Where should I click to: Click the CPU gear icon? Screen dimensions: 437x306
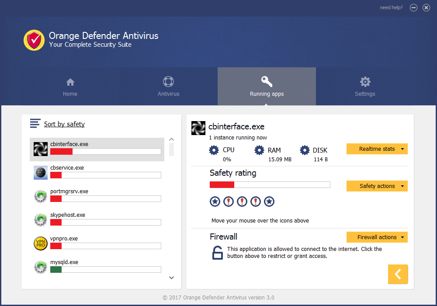(214, 150)
